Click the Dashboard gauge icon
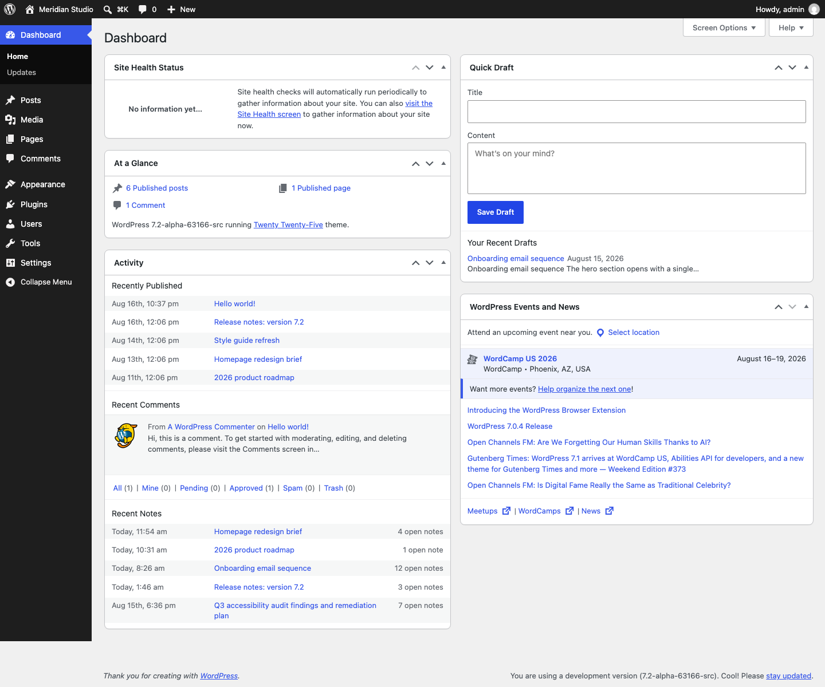This screenshot has height=687, width=825. [x=10, y=35]
